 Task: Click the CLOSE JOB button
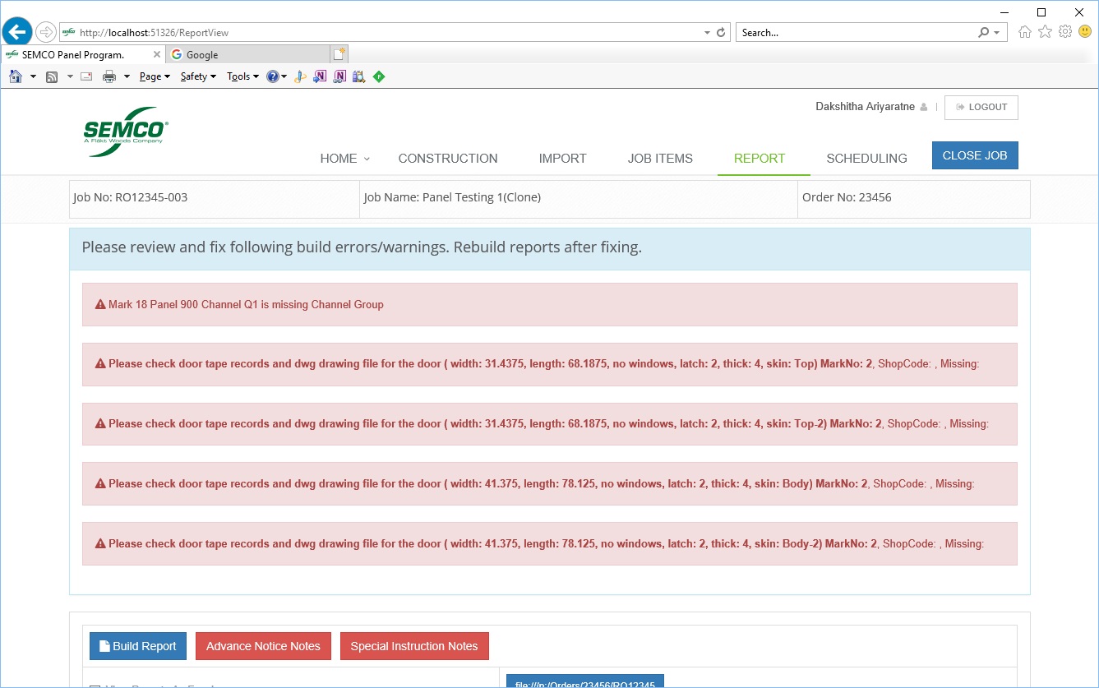tap(974, 155)
